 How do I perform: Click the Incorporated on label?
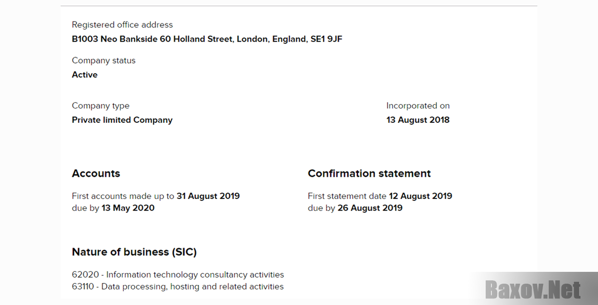pos(418,106)
